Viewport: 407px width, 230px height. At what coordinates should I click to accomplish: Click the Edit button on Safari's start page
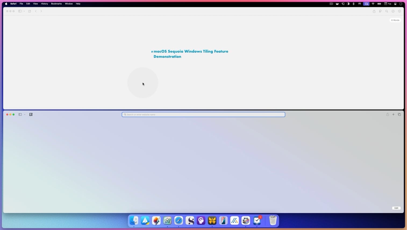(396, 208)
